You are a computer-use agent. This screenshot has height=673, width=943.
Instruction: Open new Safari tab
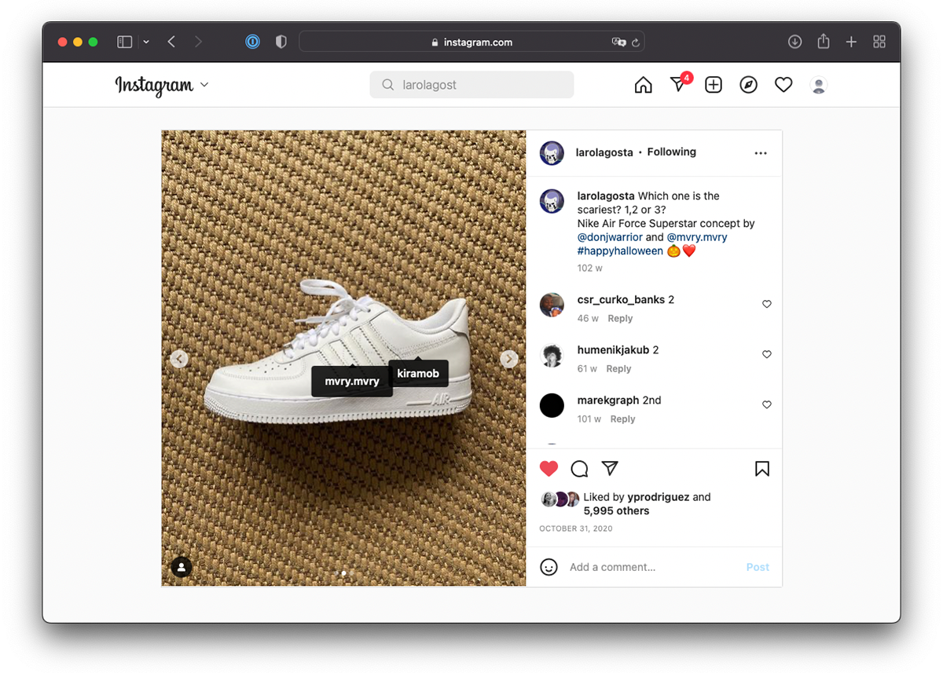click(x=851, y=42)
